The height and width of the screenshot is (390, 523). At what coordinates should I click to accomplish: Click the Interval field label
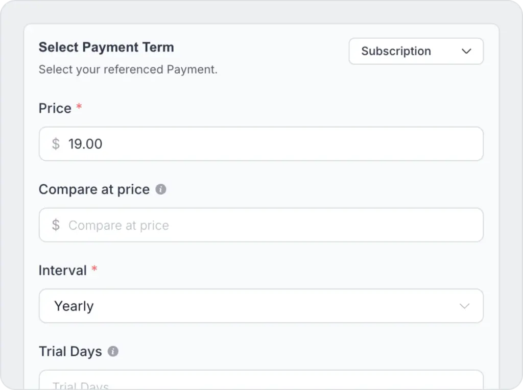tap(62, 271)
